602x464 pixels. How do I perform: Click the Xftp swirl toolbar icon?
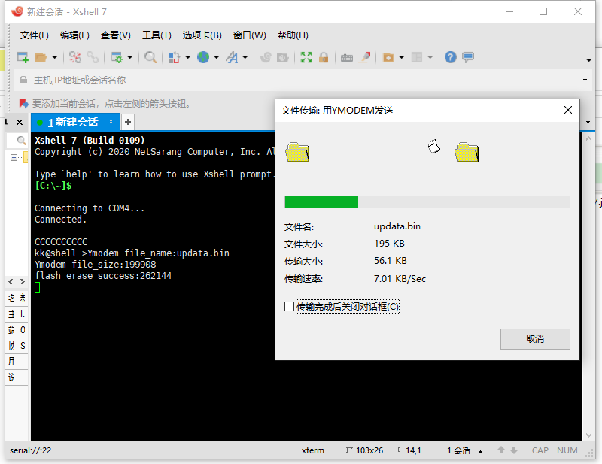pos(266,57)
